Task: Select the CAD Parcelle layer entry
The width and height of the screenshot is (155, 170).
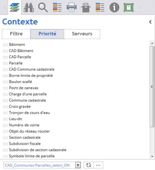Action: pyautogui.click(x=20, y=57)
